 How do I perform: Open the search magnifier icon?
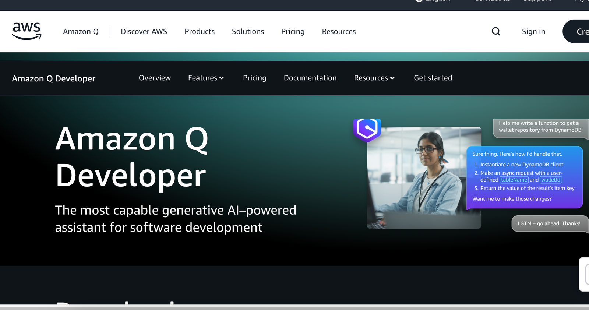(496, 31)
